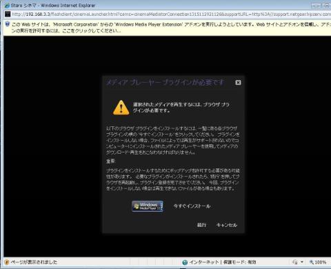Open the zoom level 100% dropdown
Screen dimensions: 331x269
(318, 262)
